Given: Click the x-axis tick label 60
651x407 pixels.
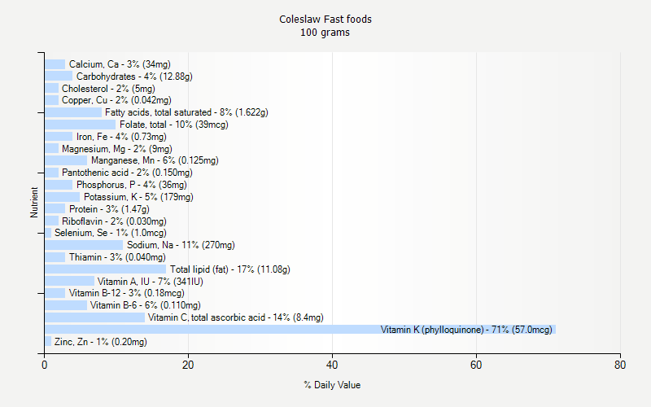Looking at the screenshot, I should [x=476, y=365].
